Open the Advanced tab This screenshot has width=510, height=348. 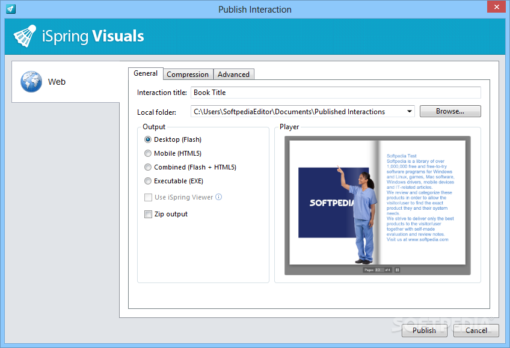tap(233, 75)
